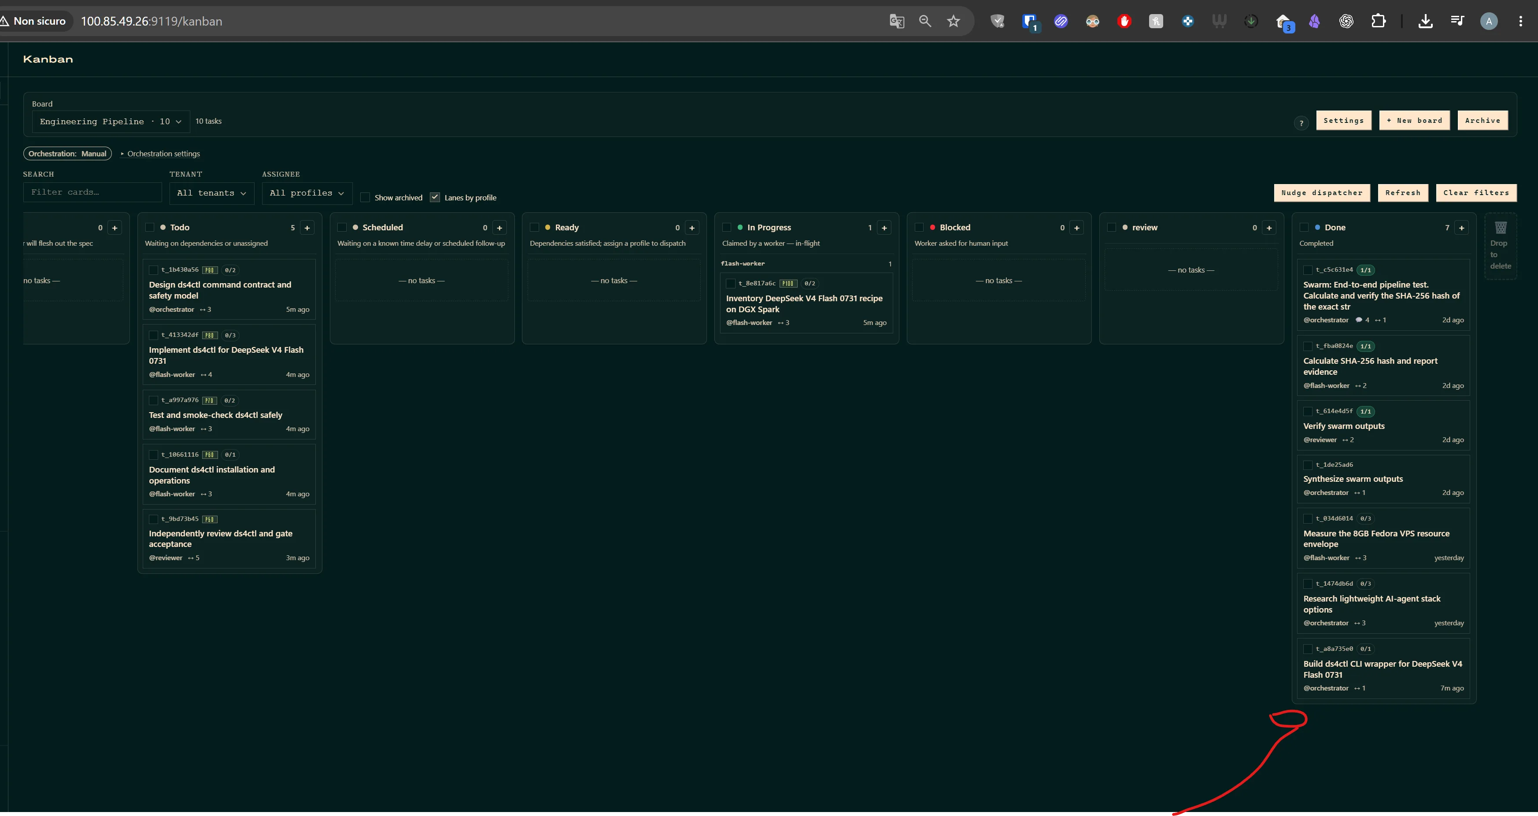Add a task to the In Progress column
Viewport: 1538px width, 816px height.
tap(884, 227)
